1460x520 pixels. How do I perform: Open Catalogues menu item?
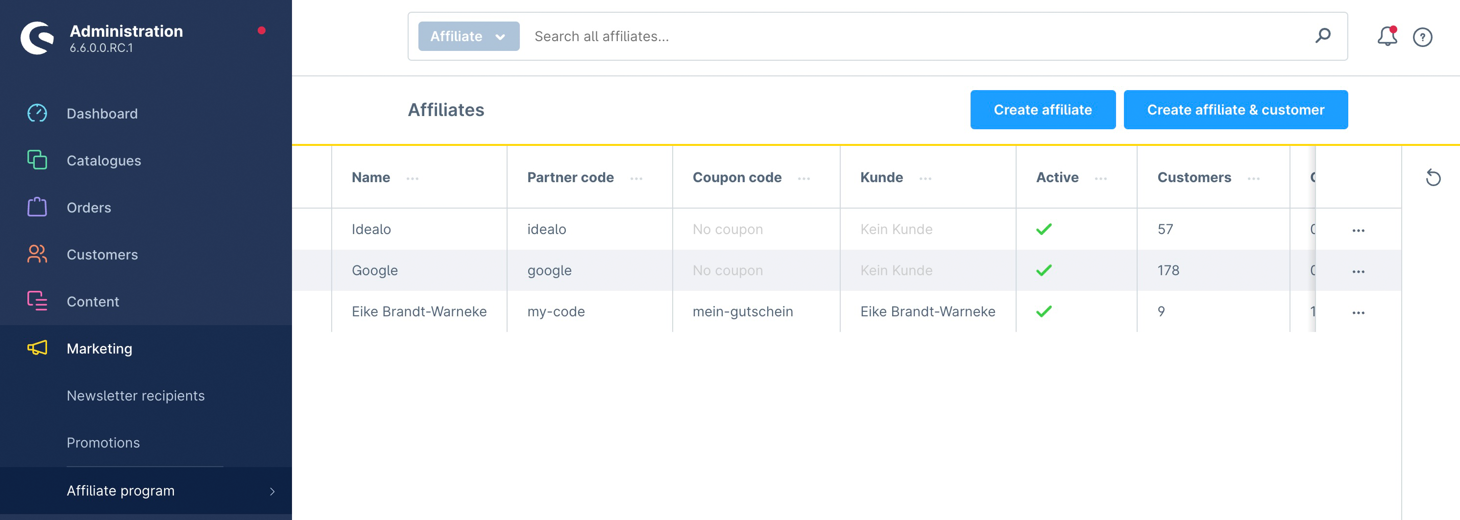(104, 160)
